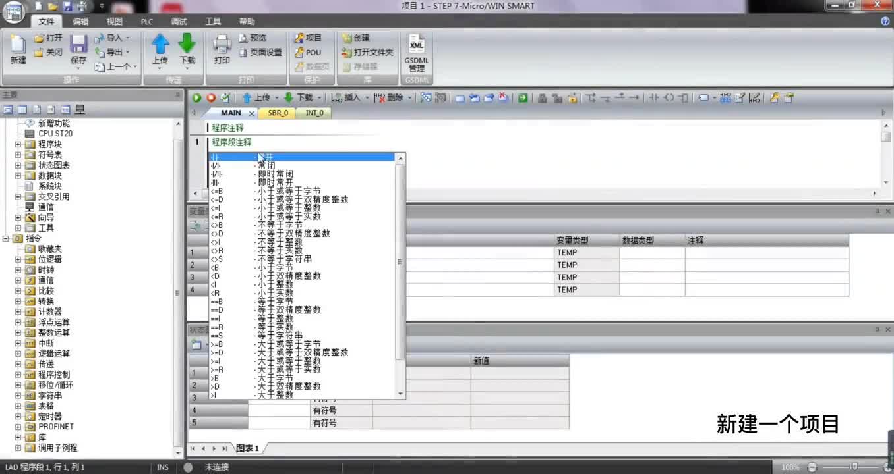Viewport: 894px width, 474px height.
Task: Open the PLC ribbon tab
Action: 146,22
